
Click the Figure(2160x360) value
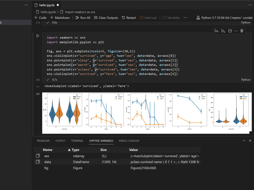(143, 168)
